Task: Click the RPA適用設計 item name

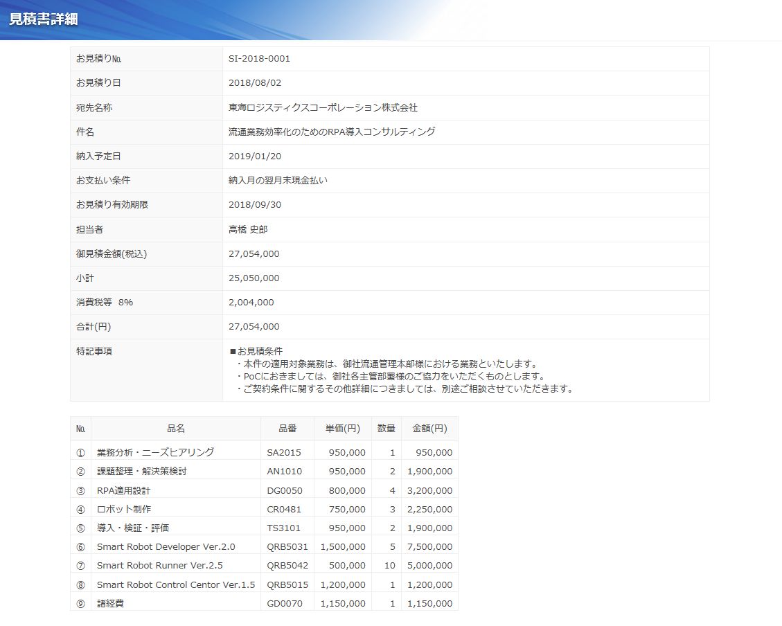Action: (x=123, y=490)
